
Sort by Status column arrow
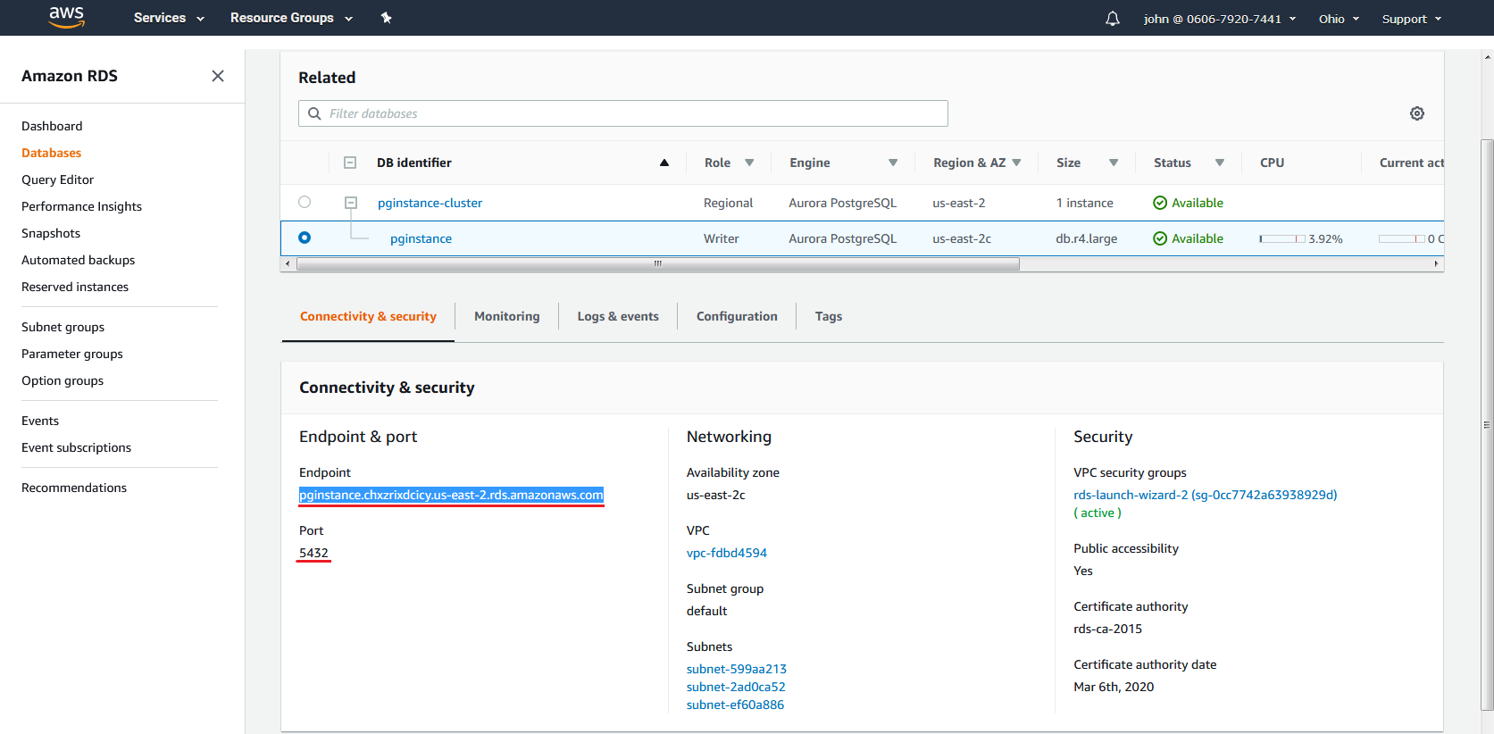(x=1220, y=163)
